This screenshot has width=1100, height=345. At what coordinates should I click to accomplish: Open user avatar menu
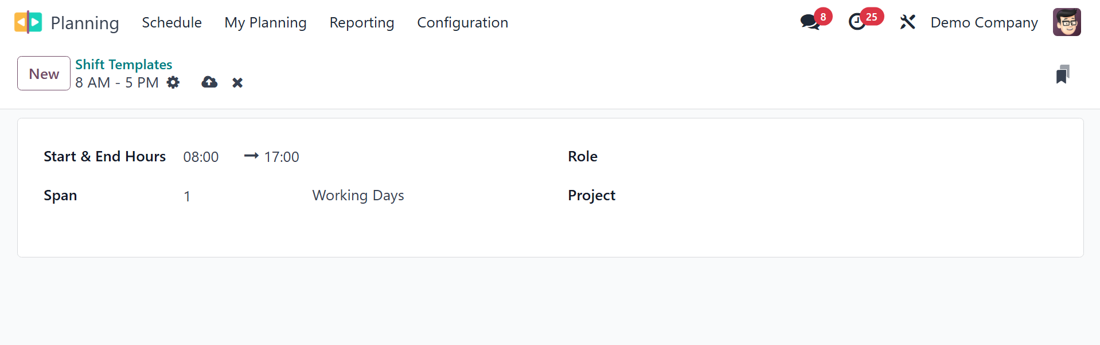tap(1066, 22)
